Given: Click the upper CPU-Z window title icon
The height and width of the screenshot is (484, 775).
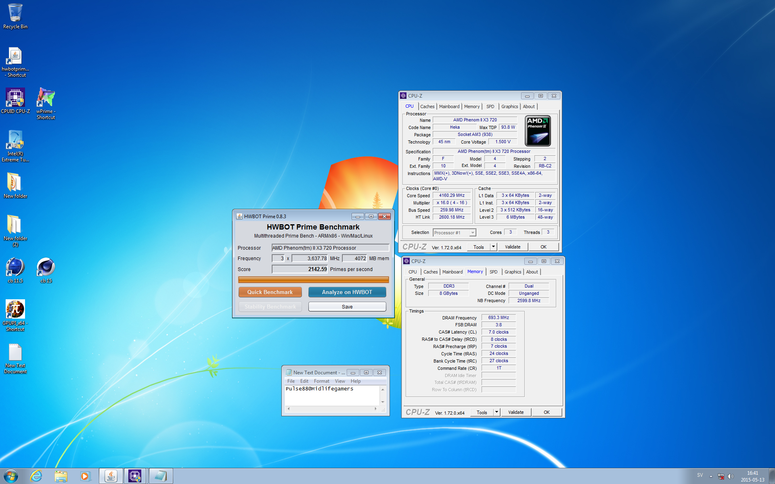Looking at the screenshot, I should (x=403, y=96).
